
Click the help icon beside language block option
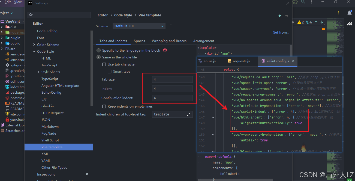tap(165, 51)
